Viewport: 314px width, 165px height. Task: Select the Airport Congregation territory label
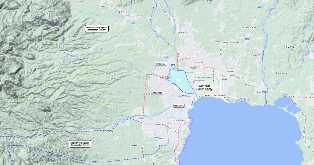pyautogui.click(x=80, y=144)
